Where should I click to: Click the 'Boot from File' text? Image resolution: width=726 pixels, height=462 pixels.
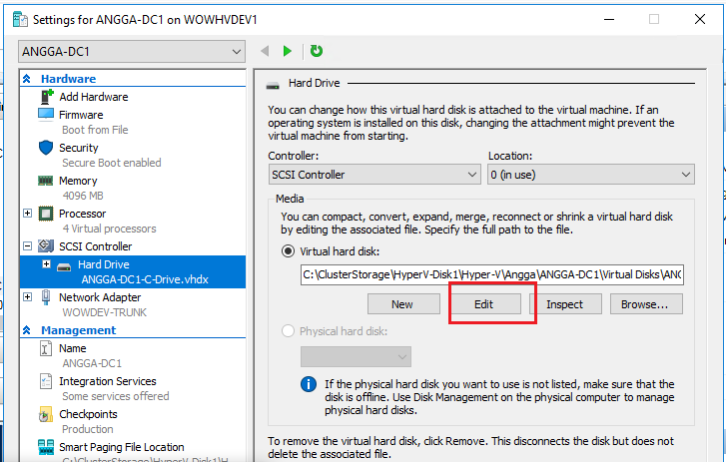[95, 130]
